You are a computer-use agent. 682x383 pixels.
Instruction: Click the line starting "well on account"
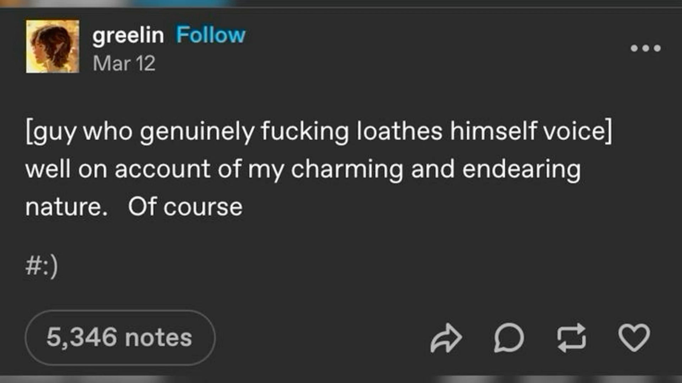tap(303, 169)
